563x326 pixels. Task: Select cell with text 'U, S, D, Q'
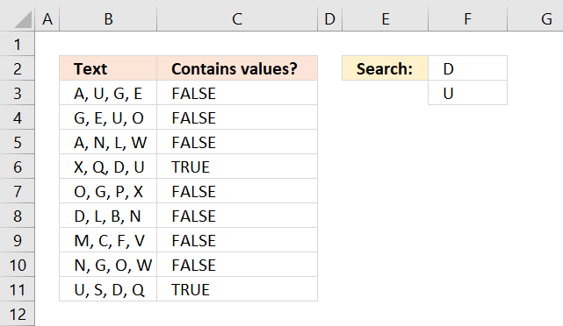(108, 289)
